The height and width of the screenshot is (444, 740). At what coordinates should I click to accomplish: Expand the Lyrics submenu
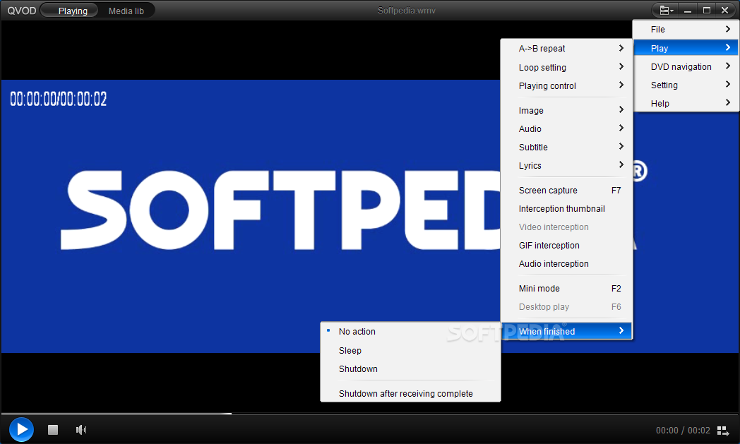[566, 166]
